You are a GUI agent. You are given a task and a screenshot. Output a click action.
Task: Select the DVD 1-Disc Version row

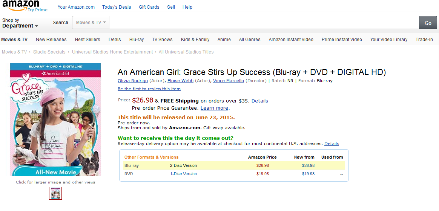tap(183, 174)
